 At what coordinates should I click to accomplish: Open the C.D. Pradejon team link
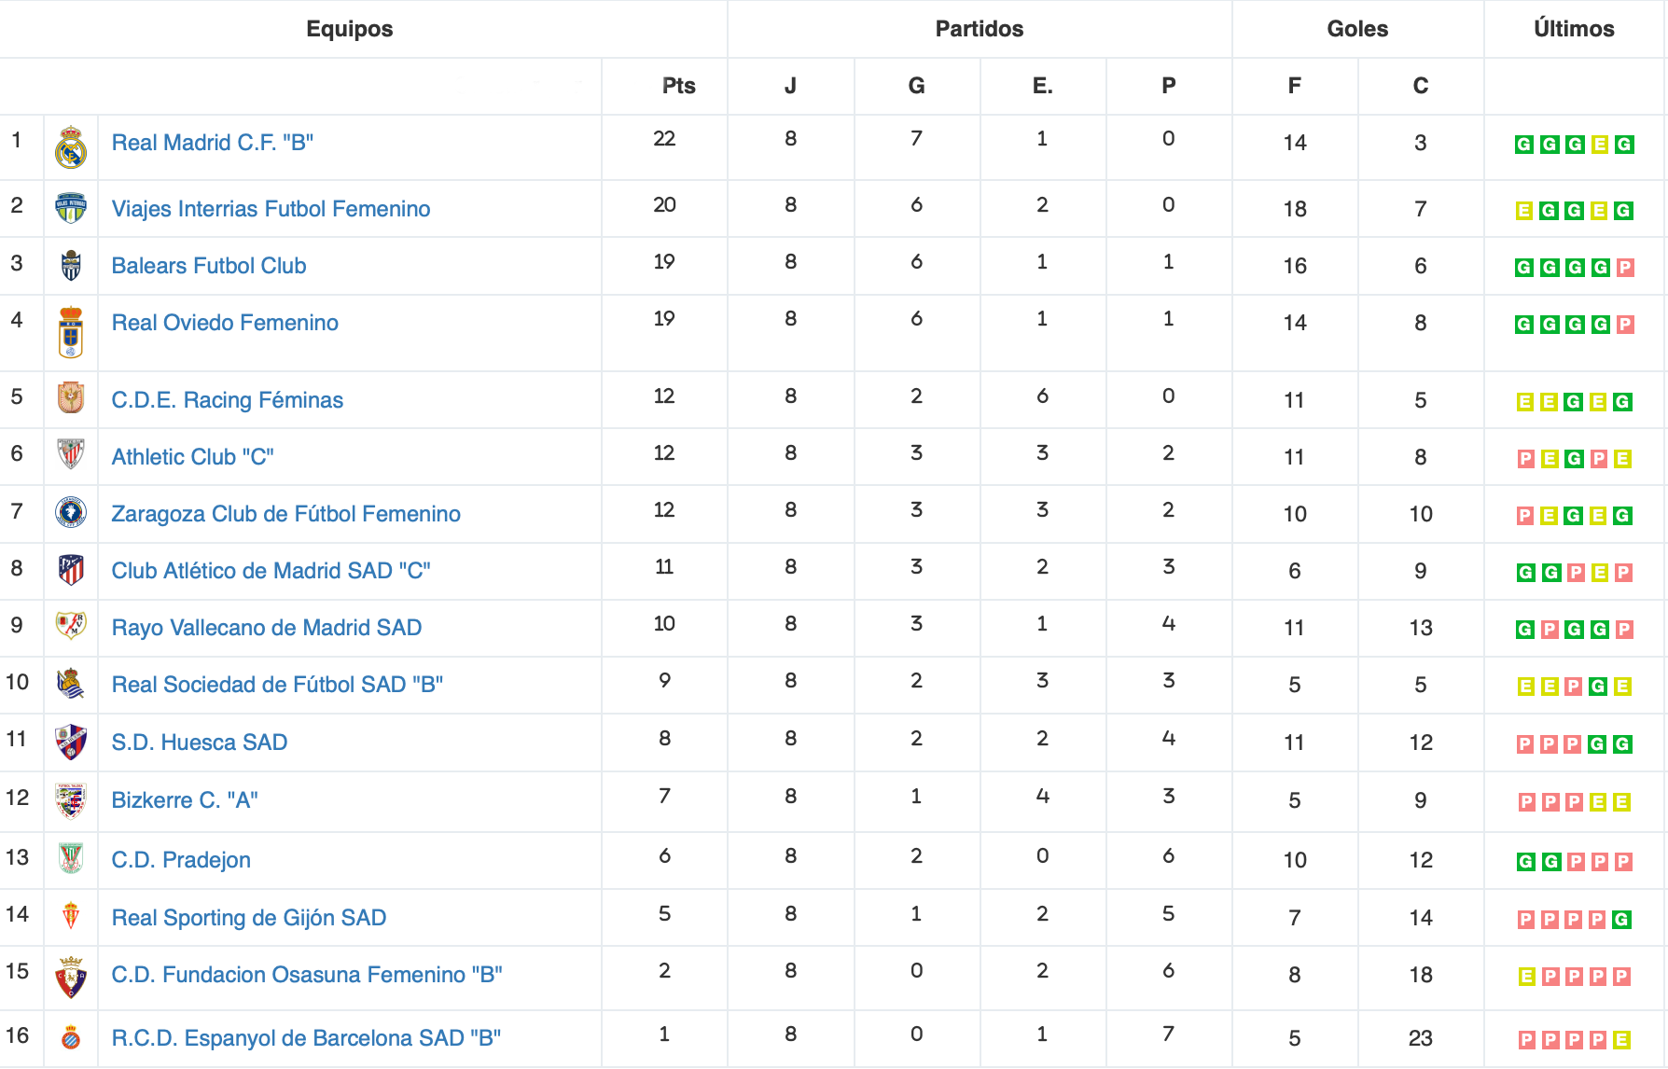181,860
